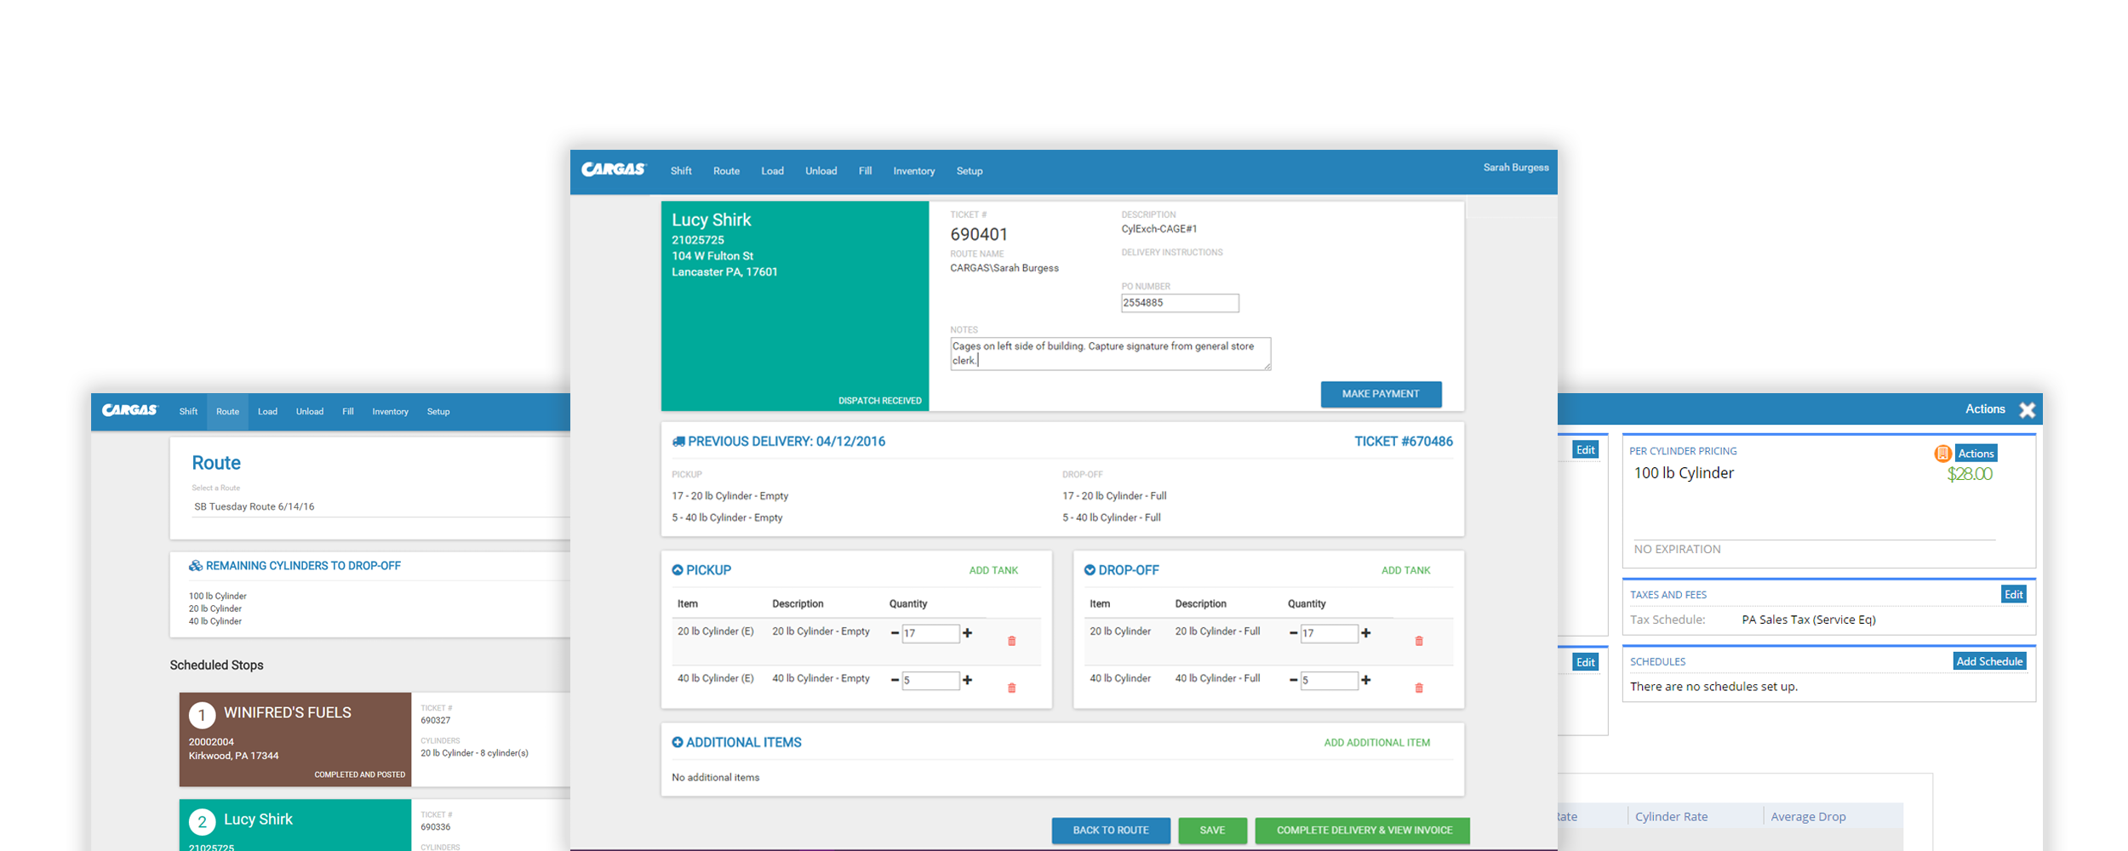Click Cylinder Rate column header
Image resolution: width=2128 pixels, height=851 pixels.
pyautogui.click(x=1671, y=817)
